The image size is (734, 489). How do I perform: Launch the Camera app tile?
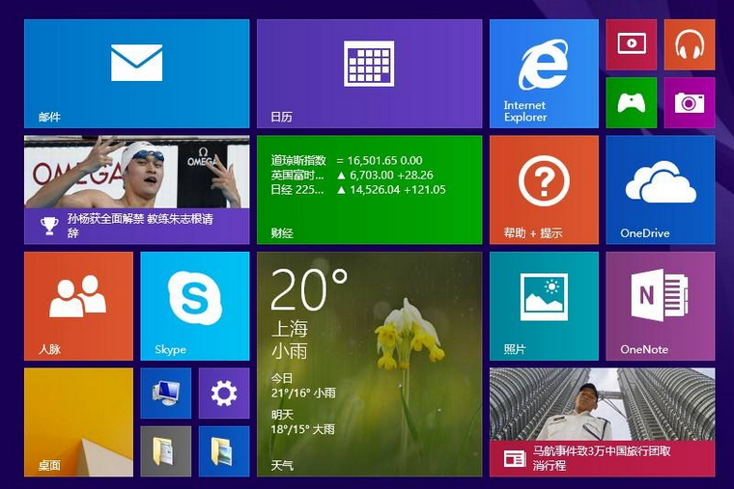tap(689, 102)
